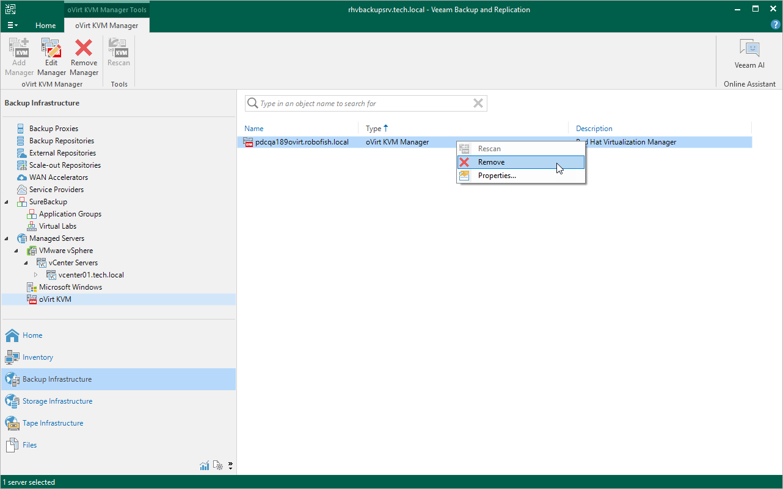
Task: Click the page-with-gear icon below navigation pane
Action: pyautogui.click(x=219, y=466)
